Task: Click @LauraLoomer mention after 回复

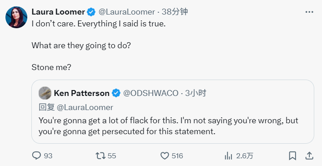Action: pos(85,107)
